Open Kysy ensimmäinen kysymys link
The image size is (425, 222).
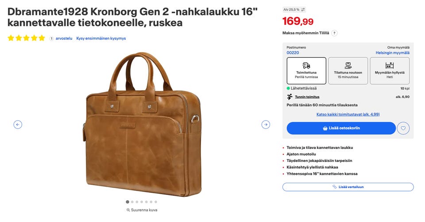click(x=101, y=38)
